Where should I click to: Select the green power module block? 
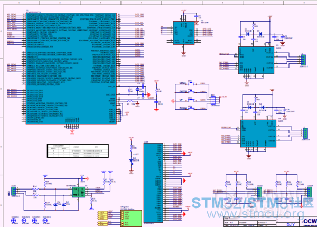(x=131, y=219)
